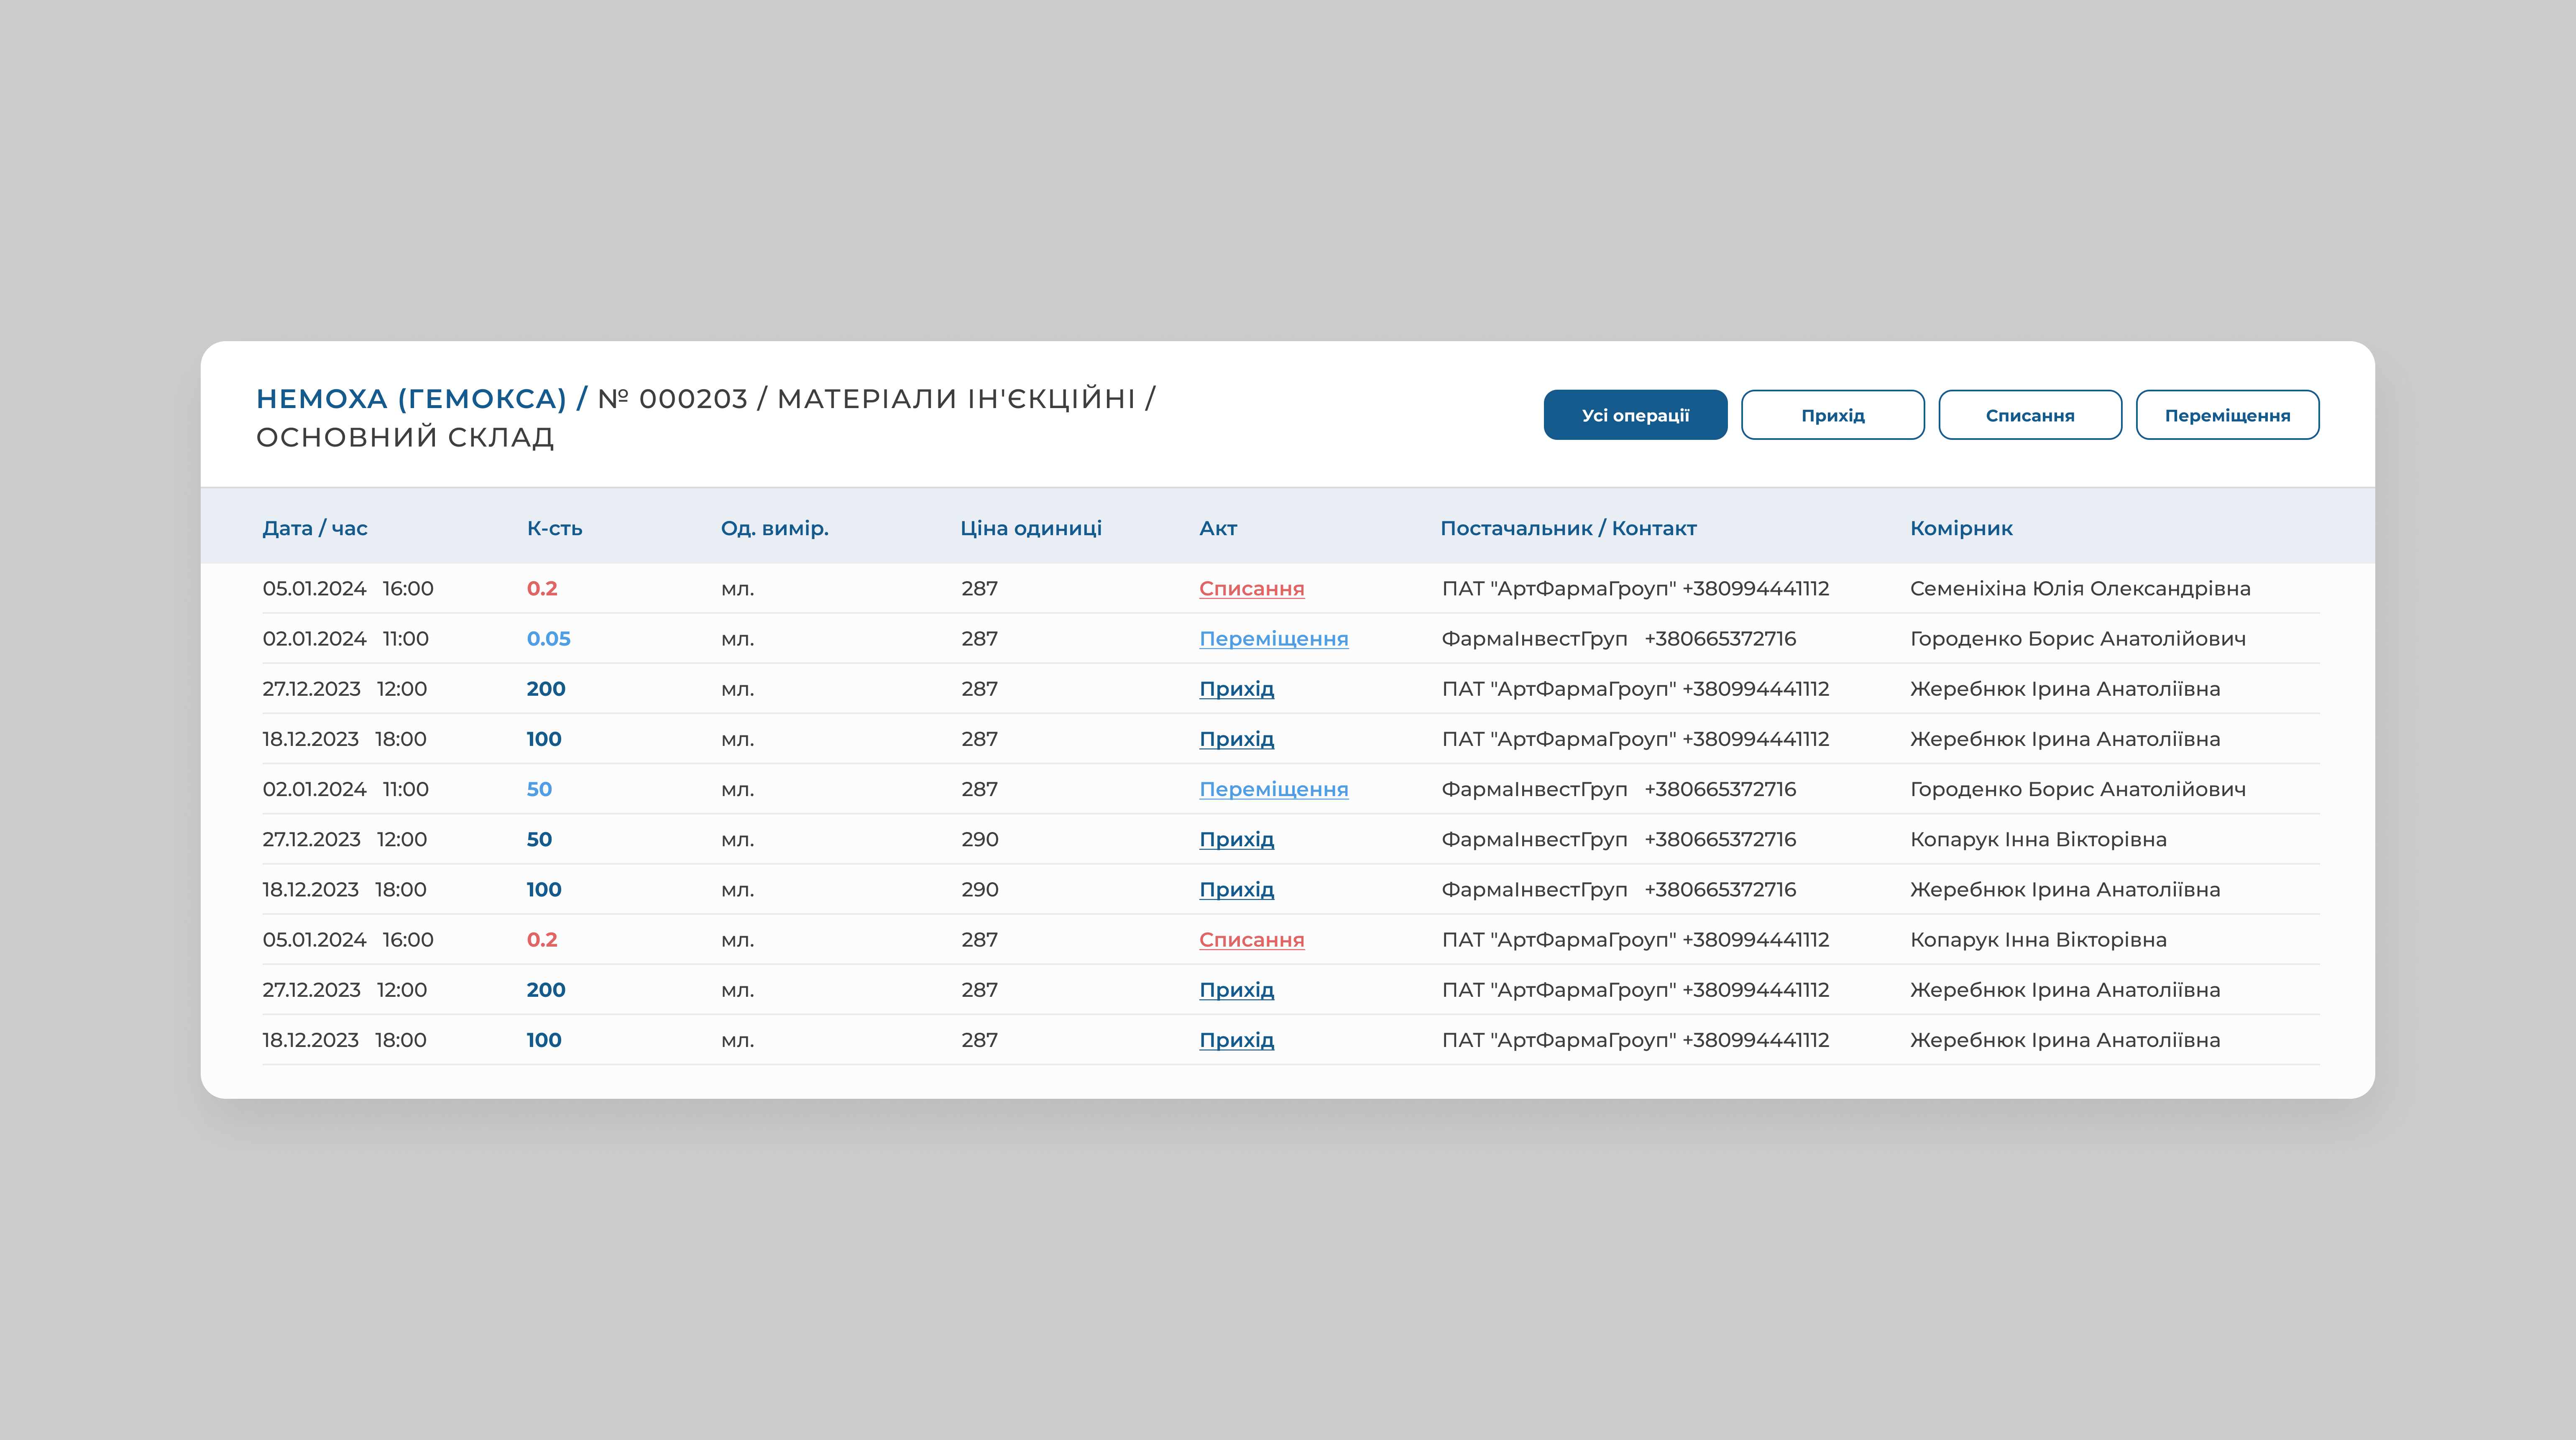Click the Дата / час column header
The width and height of the screenshot is (2576, 1440).
point(314,528)
